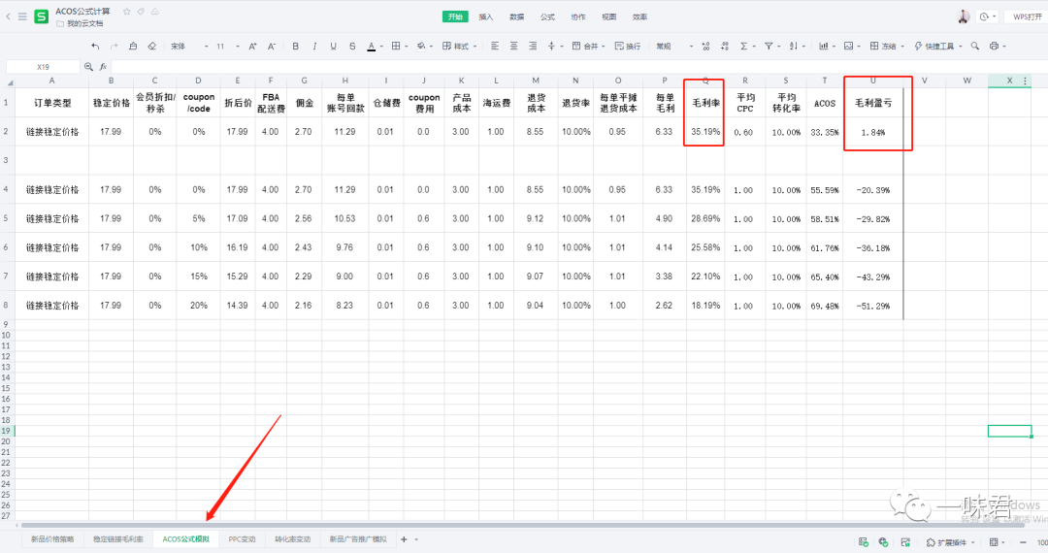Click the insert chart icon
Viewport: 1048px width, 553px height.
[823, 46]
